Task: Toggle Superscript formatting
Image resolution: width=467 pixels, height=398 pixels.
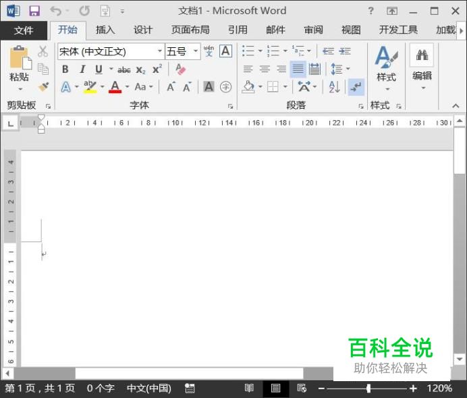Action: [x=157, y=69]
